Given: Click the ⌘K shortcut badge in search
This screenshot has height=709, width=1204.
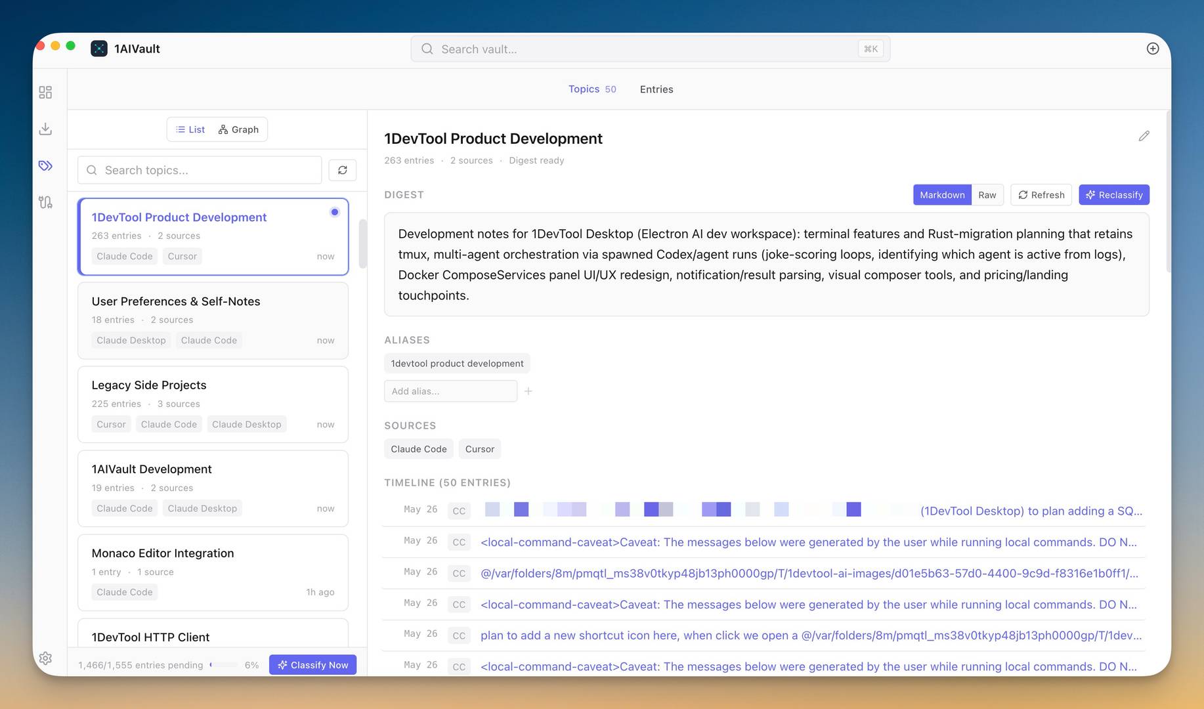Looking at the screenshot, I should pos(871,49).
